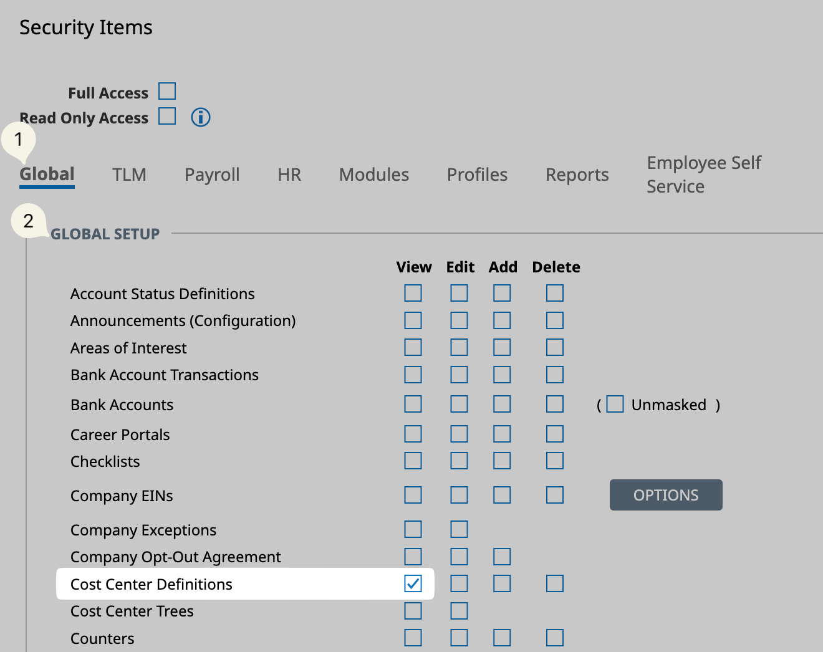823x652 pixels.
Task: Uncheck View for Cost Center Definitions
Action: click(x=413, y=583)
